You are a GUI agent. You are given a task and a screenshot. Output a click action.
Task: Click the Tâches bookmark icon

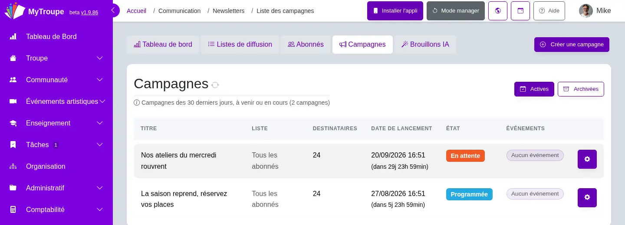coord(13,145)
